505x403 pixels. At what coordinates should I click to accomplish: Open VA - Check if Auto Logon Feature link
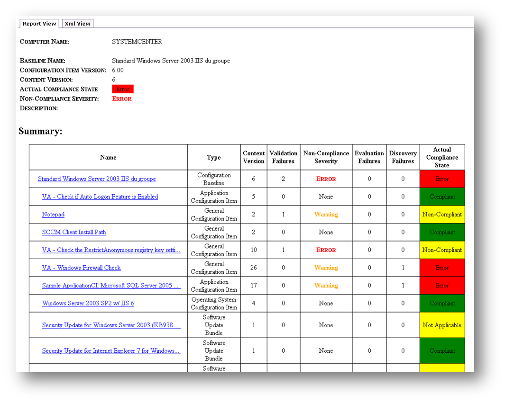point(100,197)
